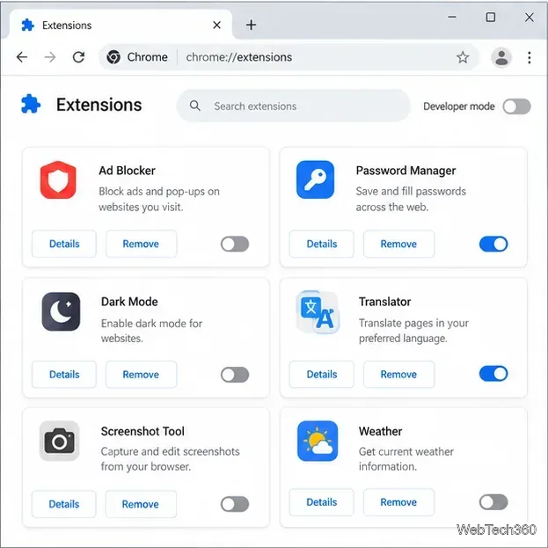Click 'Get current weather information' description
This screenshot has width=548, height=548.
(x=406, y=459)
